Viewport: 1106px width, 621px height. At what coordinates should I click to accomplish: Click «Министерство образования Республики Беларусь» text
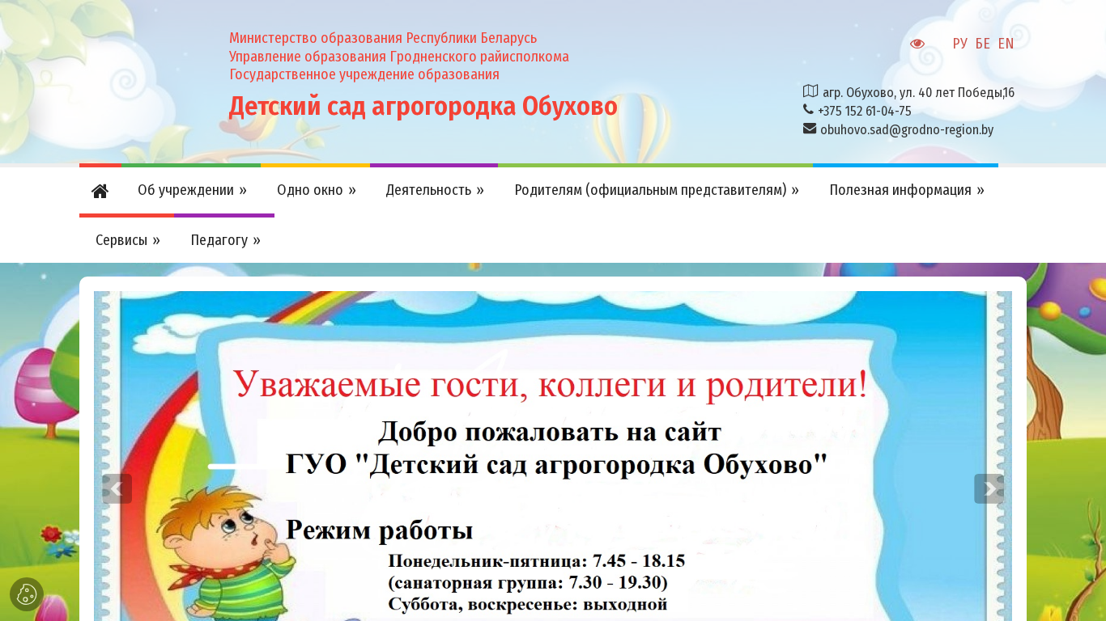[x=383, y=38]
